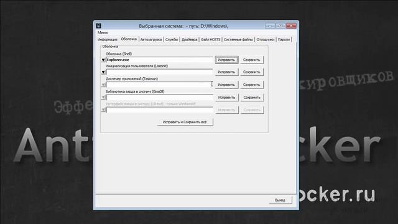
Task: Minimize the Выбранная система window
Action: pyautogui.click(x=270, y=26)
